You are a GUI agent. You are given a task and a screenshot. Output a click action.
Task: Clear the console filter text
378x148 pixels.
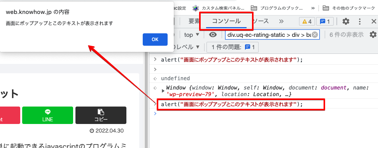[x=315, y=35]
